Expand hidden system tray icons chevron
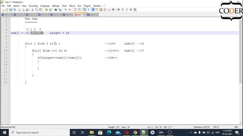 coord(191,133)
